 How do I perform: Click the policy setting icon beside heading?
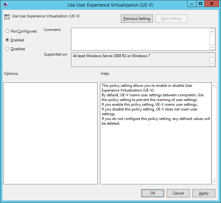(x=7, y=17)
